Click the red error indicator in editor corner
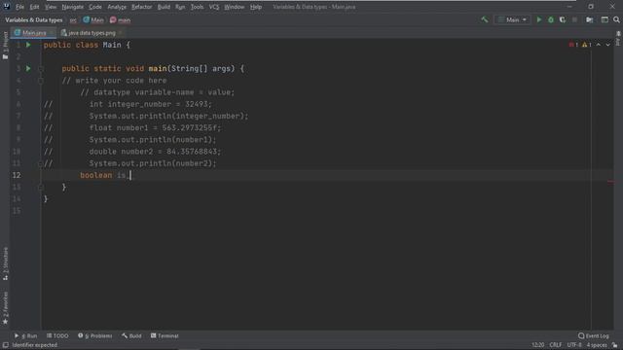This screenshot has width=623, height=350. (573, 45)
